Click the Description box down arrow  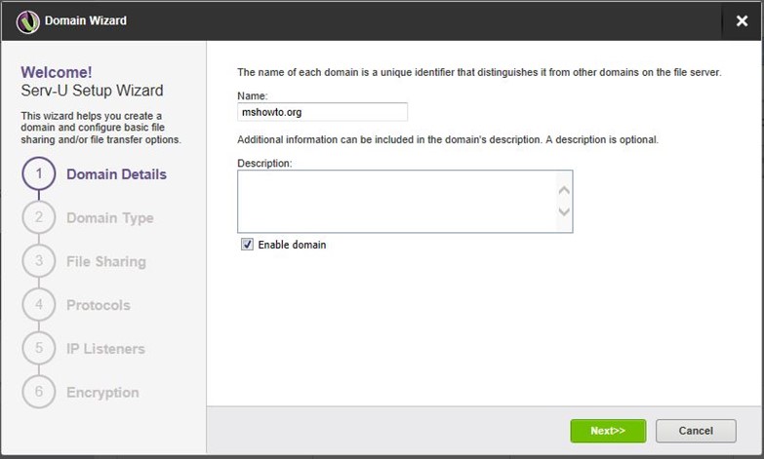tap(564, 211)
